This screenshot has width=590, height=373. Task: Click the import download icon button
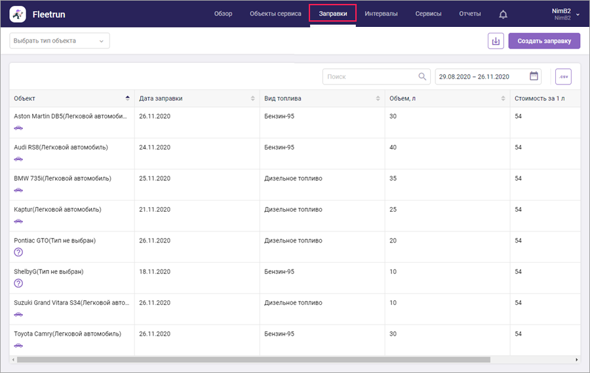pos(496,41)
